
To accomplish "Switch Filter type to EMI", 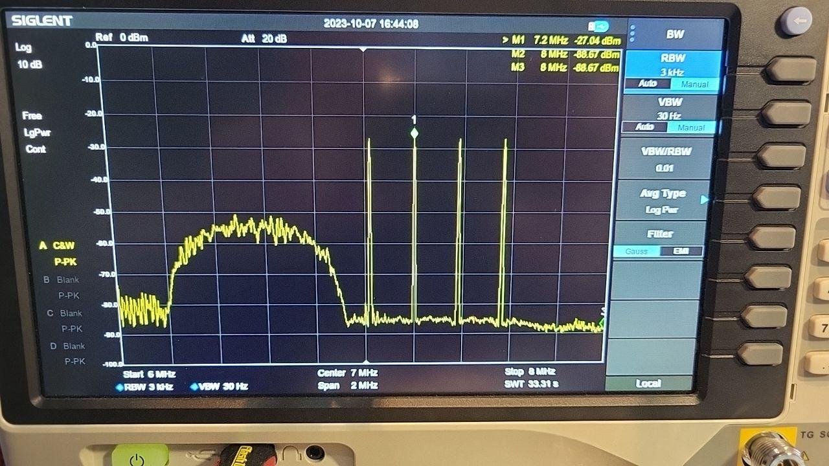I will [681, 251].
